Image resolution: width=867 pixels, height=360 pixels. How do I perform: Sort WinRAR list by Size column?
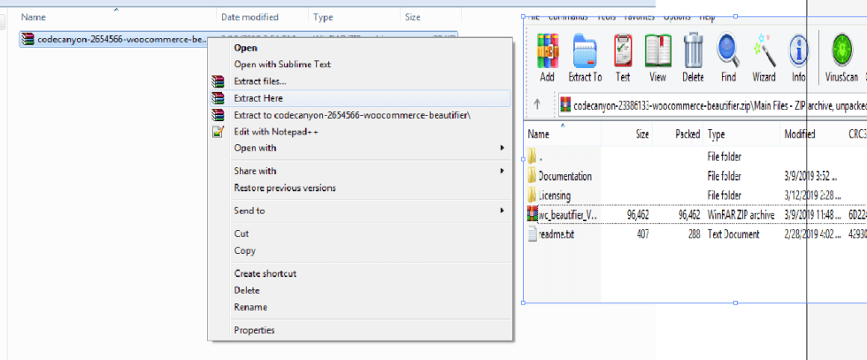tap(641, 134)
